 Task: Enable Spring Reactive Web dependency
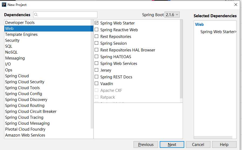pos(97,30)
